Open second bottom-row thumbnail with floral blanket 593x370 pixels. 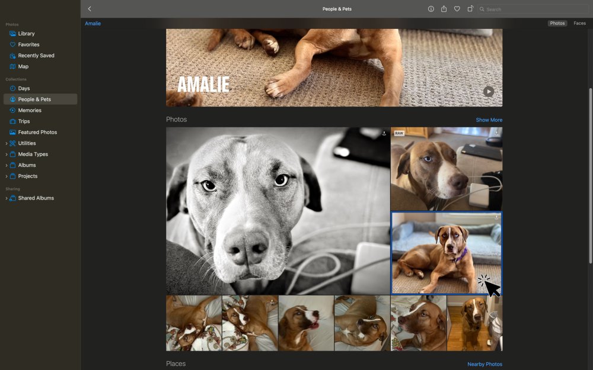(x=250, y=323)
